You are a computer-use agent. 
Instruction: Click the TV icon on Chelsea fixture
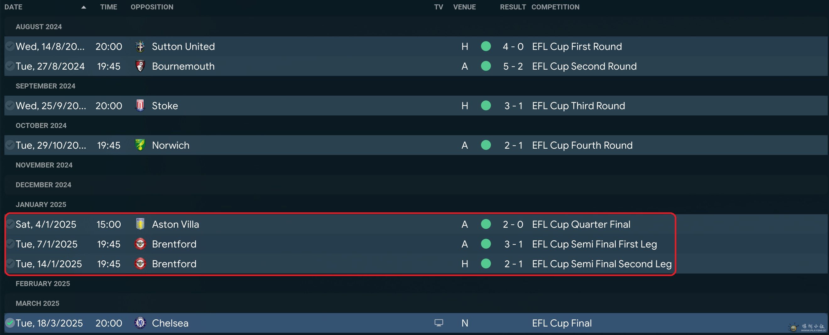(x=439, y=323)
